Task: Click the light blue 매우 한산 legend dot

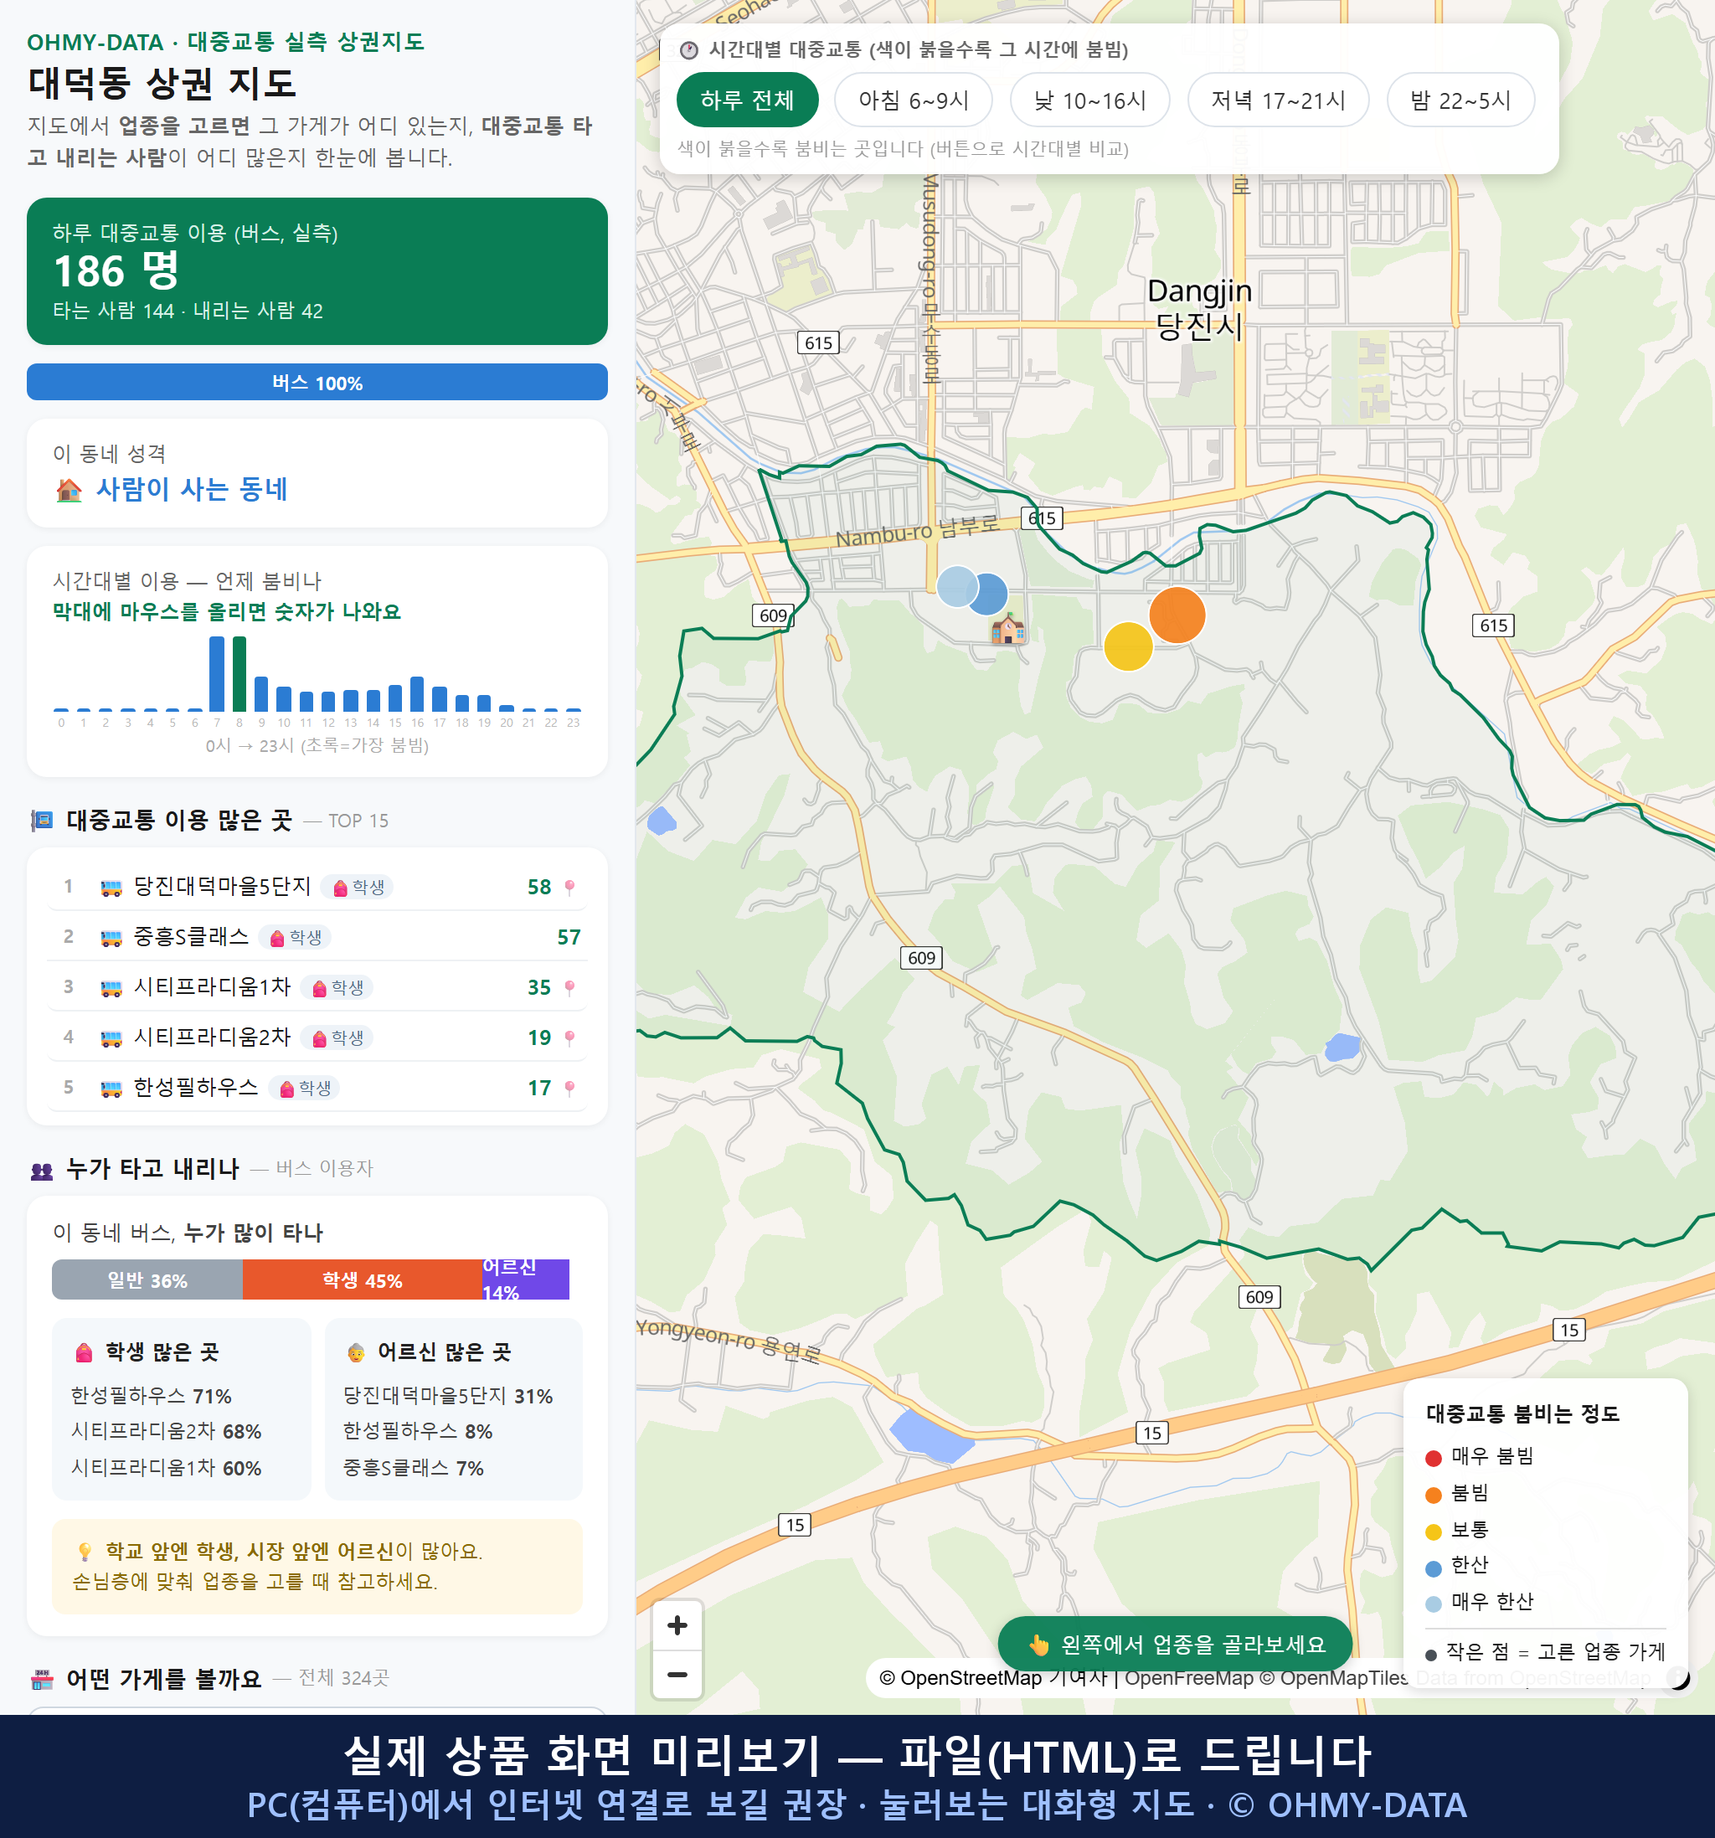Action: click(x=1433, y=1604)
